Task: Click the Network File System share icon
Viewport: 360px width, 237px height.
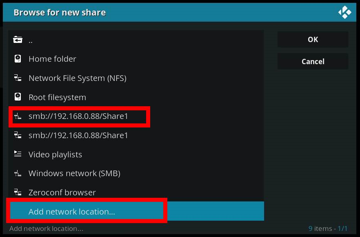Action: tap(18, 78)
